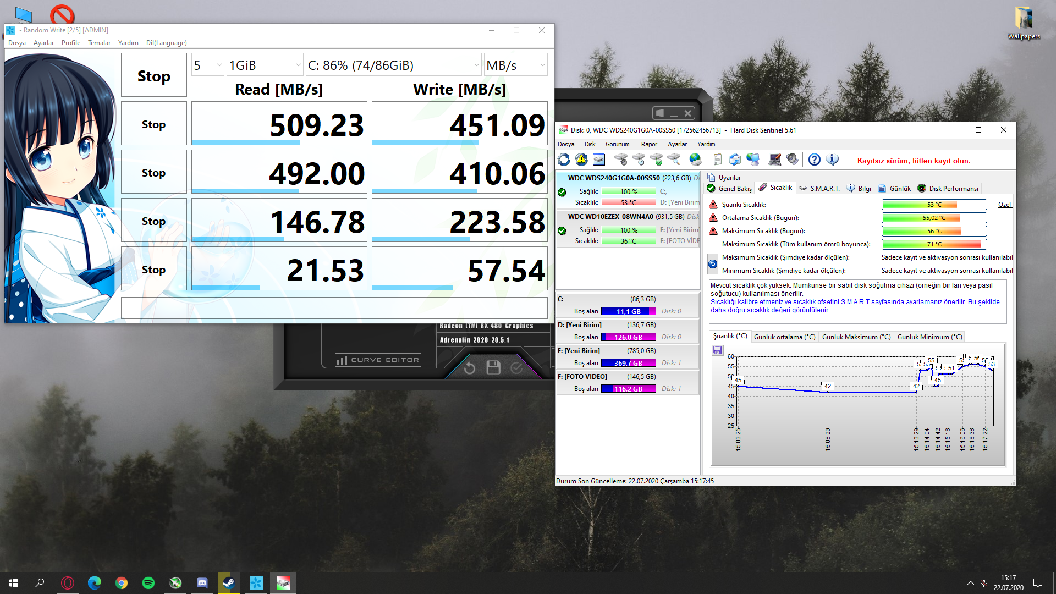Click the reset arrow icon in Afterburner
1056x594 pixels.
point(469,368)
